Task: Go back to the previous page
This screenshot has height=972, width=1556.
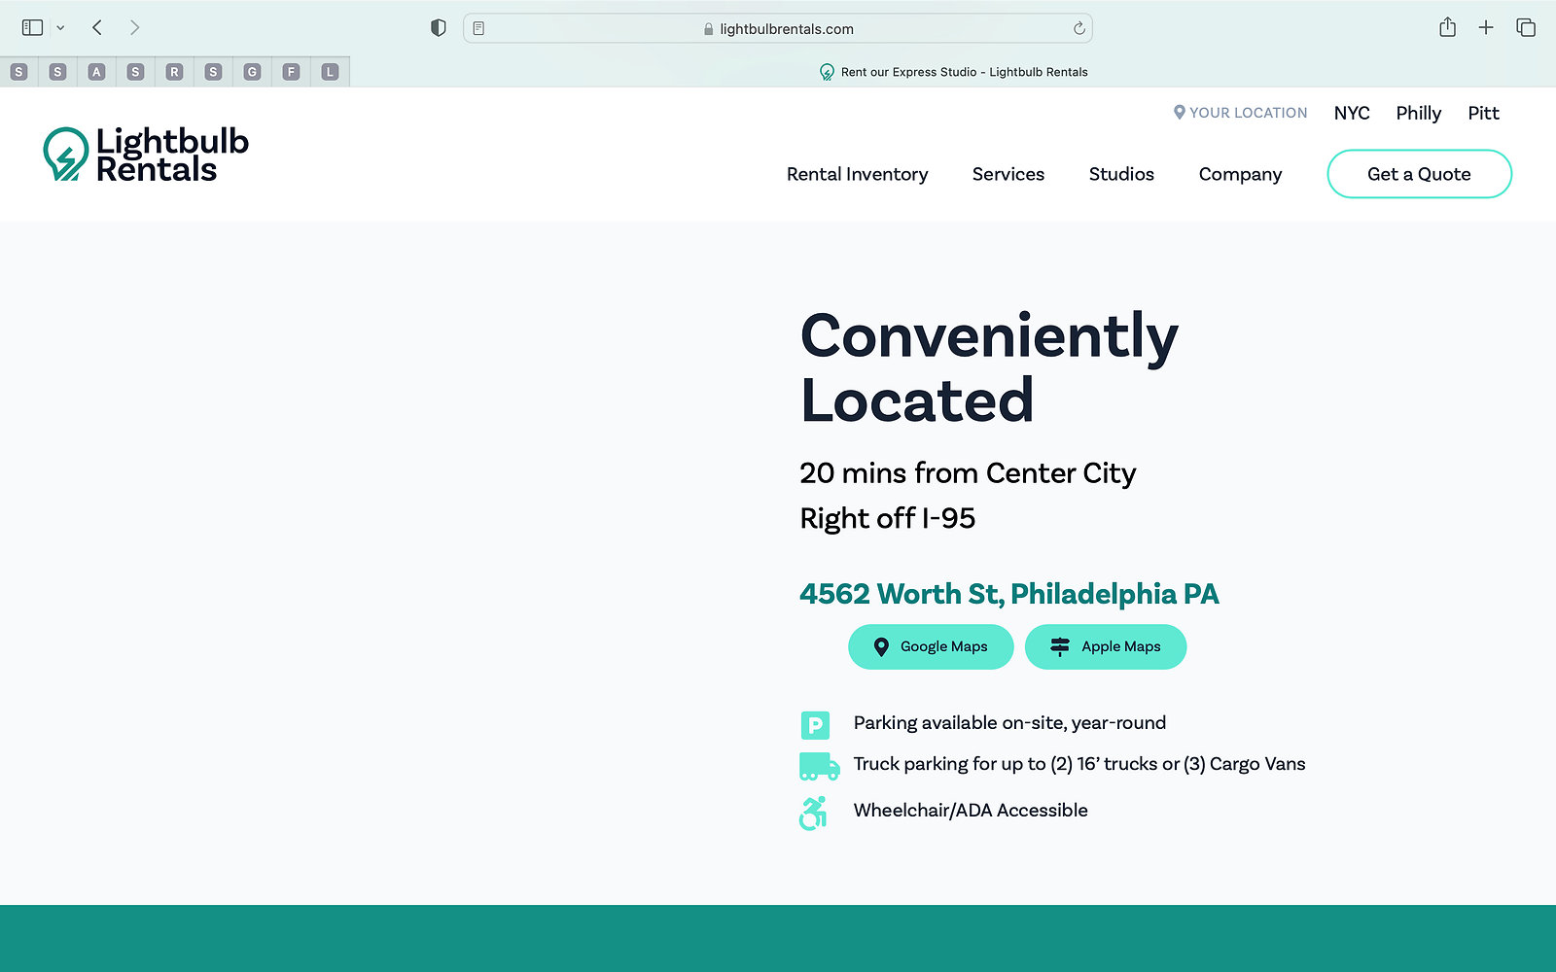Action: 97,28
